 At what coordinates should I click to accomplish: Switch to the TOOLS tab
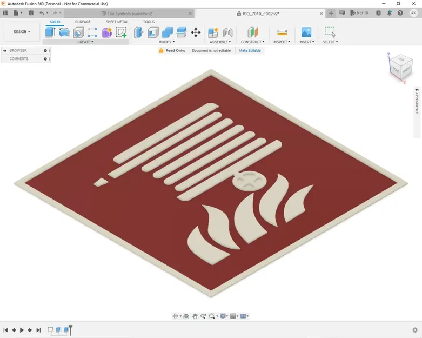click(x=149, y=22)
